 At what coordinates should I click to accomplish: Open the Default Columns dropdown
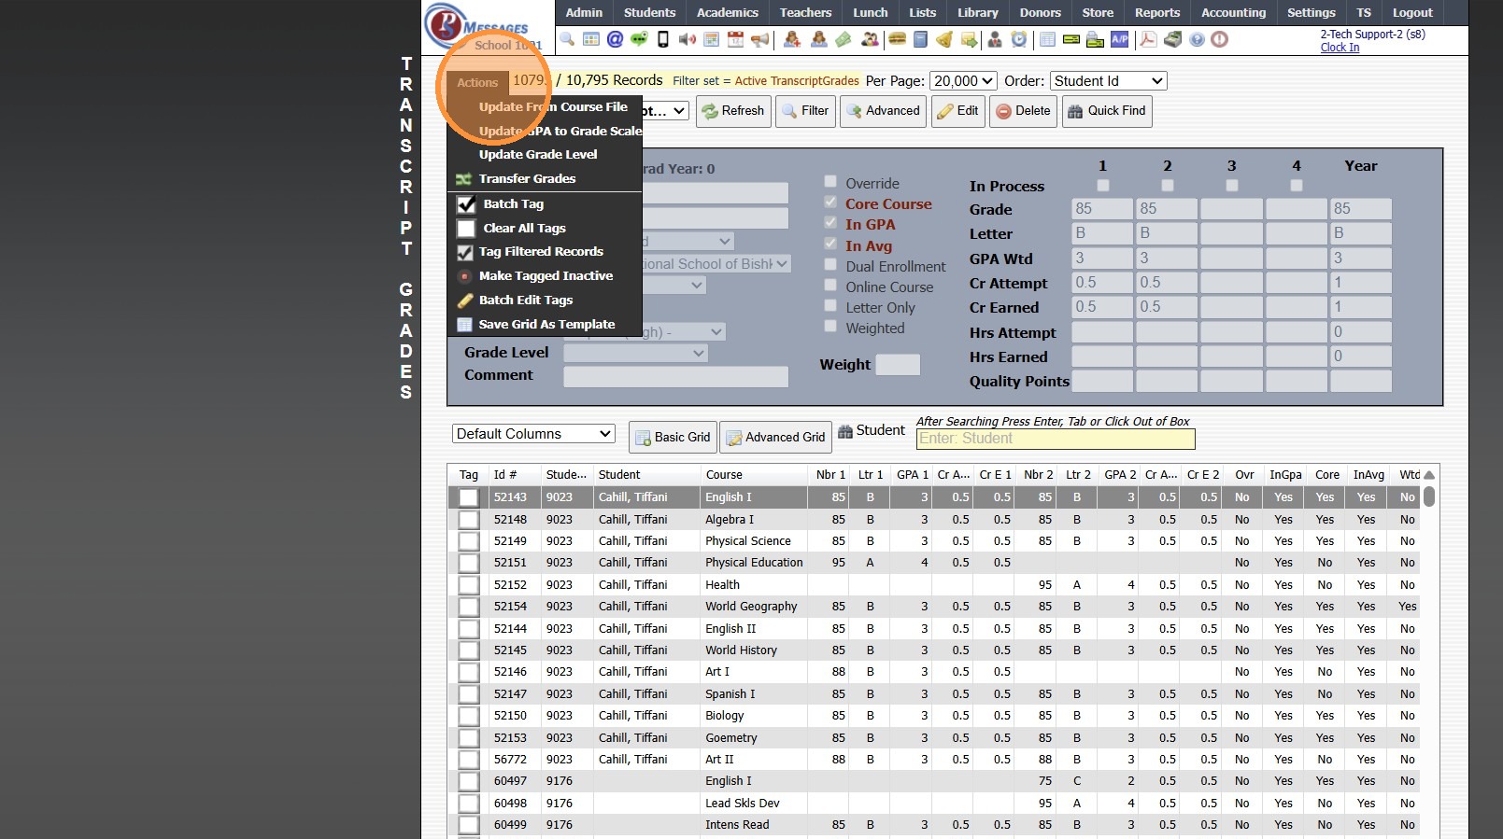click(533, 434)
